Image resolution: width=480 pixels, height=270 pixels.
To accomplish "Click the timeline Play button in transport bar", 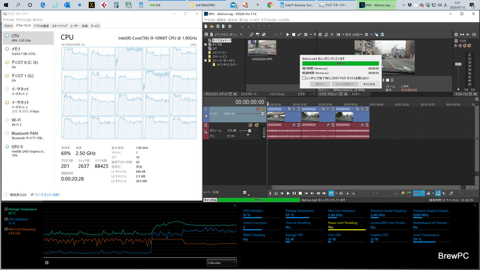I will tap(288, 193).
